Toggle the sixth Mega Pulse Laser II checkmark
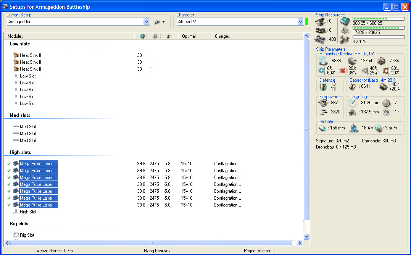Viewport: 411px width, 255px height. coord(9,198)
